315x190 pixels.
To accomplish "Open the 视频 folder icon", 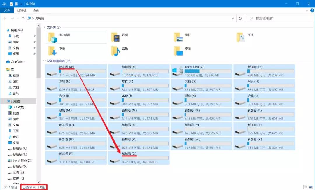I will coord(116,37).
